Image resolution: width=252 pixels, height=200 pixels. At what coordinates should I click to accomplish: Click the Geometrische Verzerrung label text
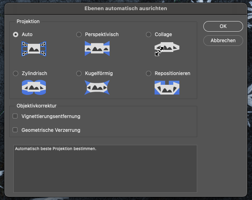[x=51, y=130]
